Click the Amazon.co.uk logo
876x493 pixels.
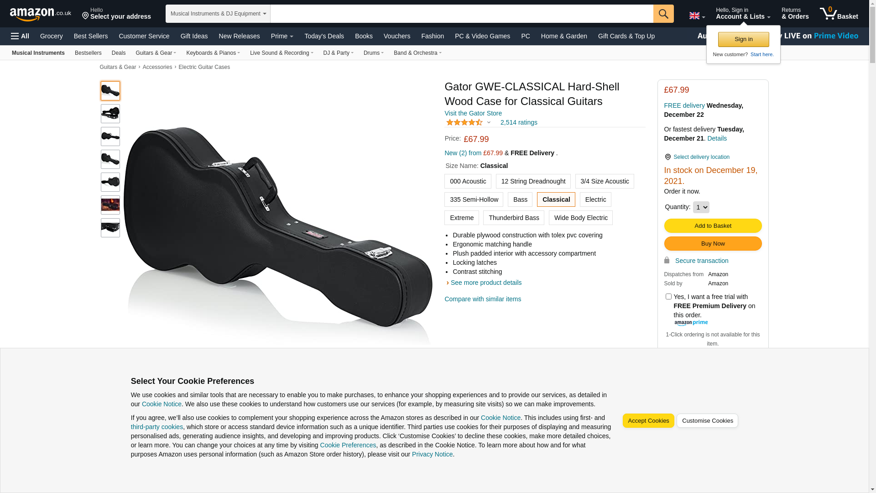(40, 14)
